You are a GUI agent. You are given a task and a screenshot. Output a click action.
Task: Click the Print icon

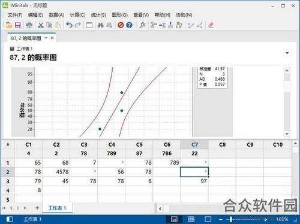point(29,25)
